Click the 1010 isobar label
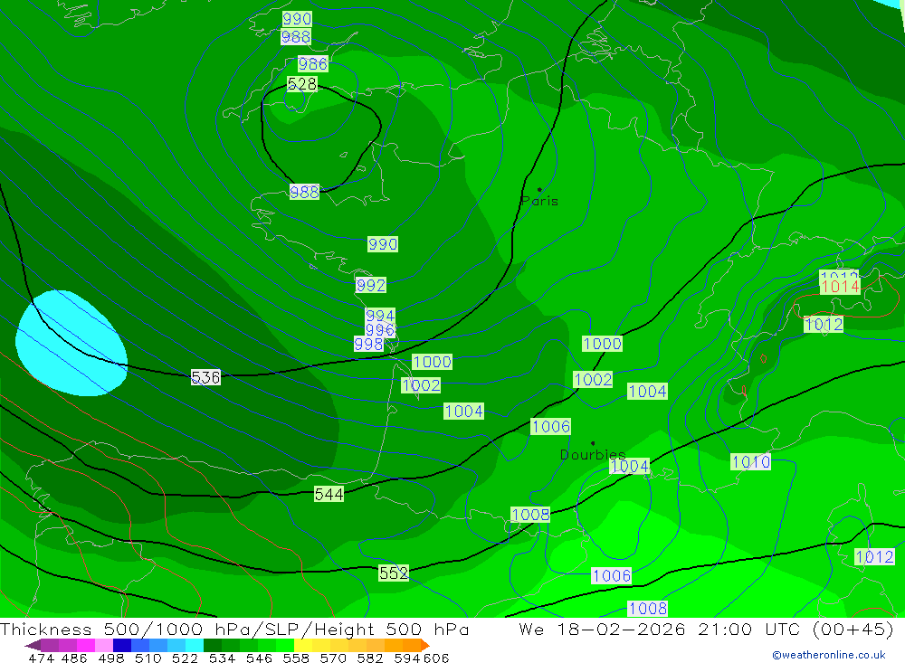905x663 pixels. point(750,462)
